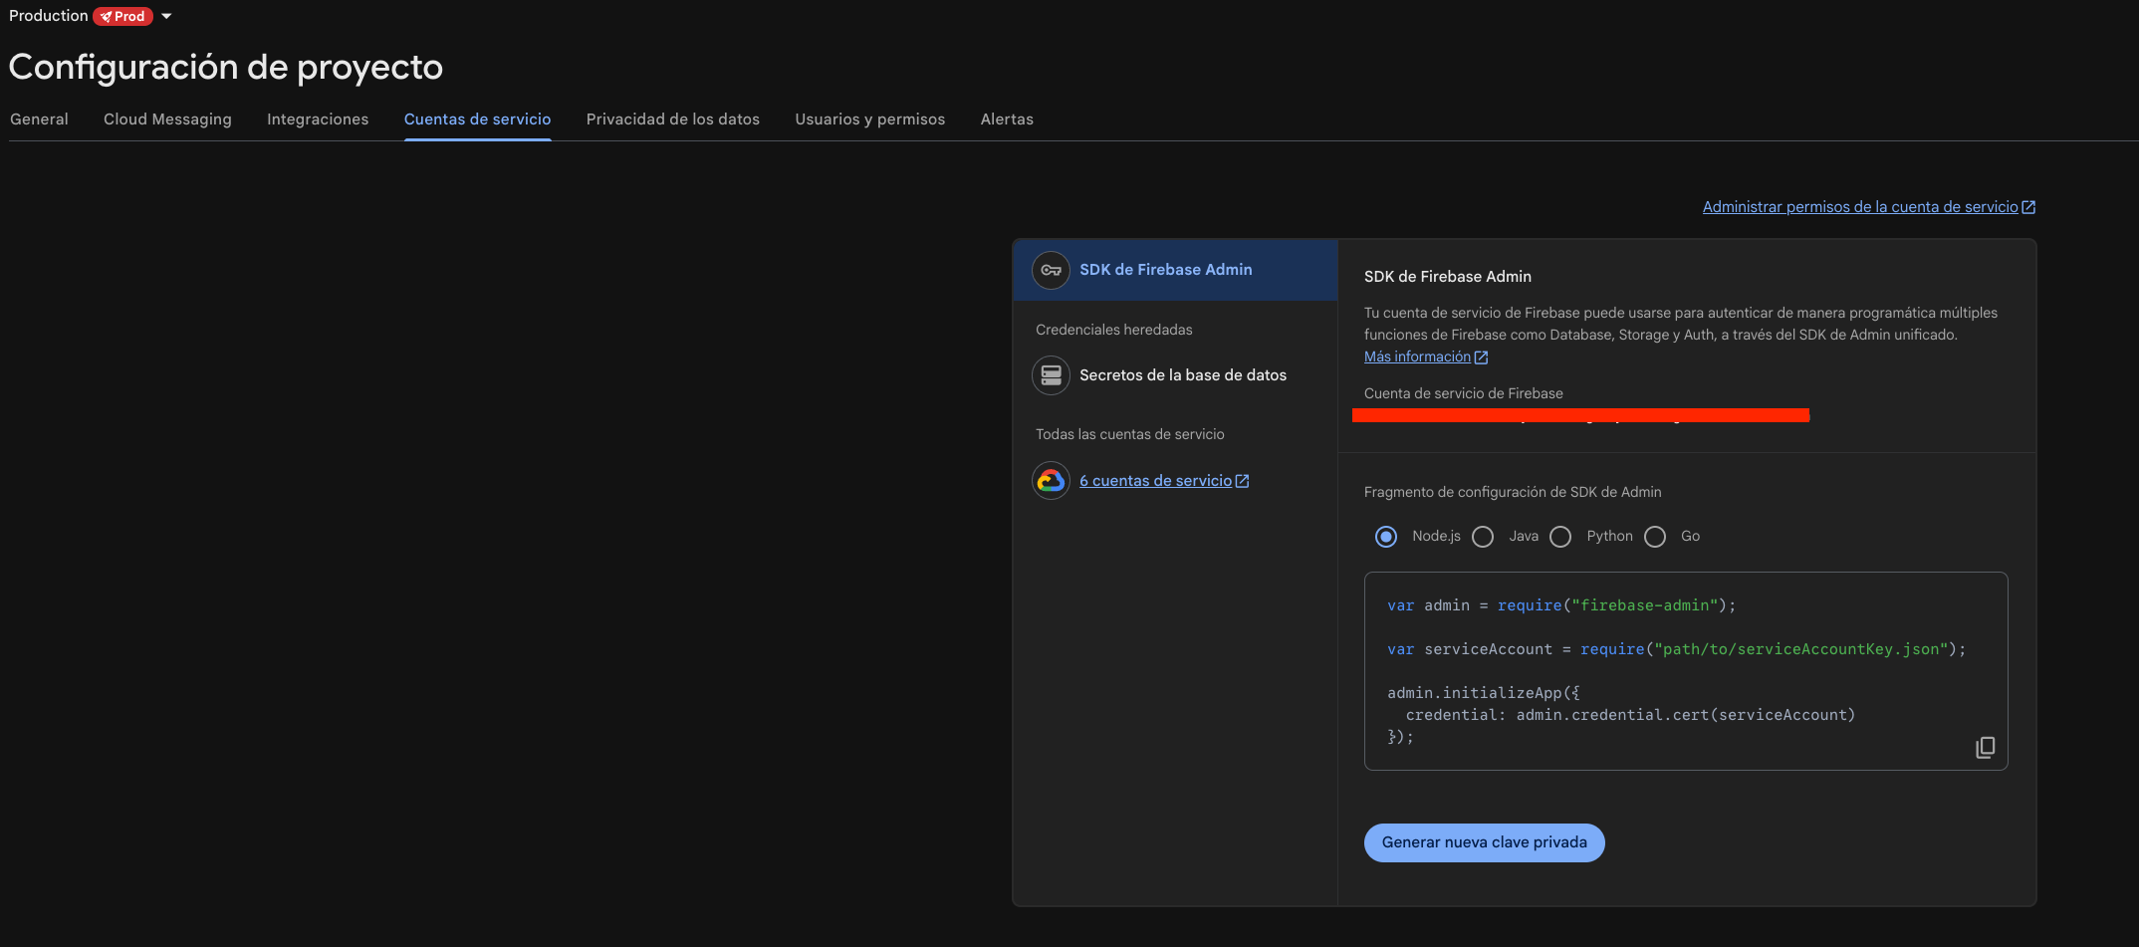Click external-link icon next to 6 cuentas de servicio

1242,481
